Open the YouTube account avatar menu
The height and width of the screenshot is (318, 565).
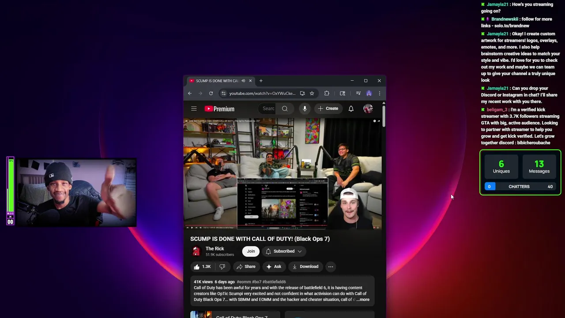tap(368, 109)
